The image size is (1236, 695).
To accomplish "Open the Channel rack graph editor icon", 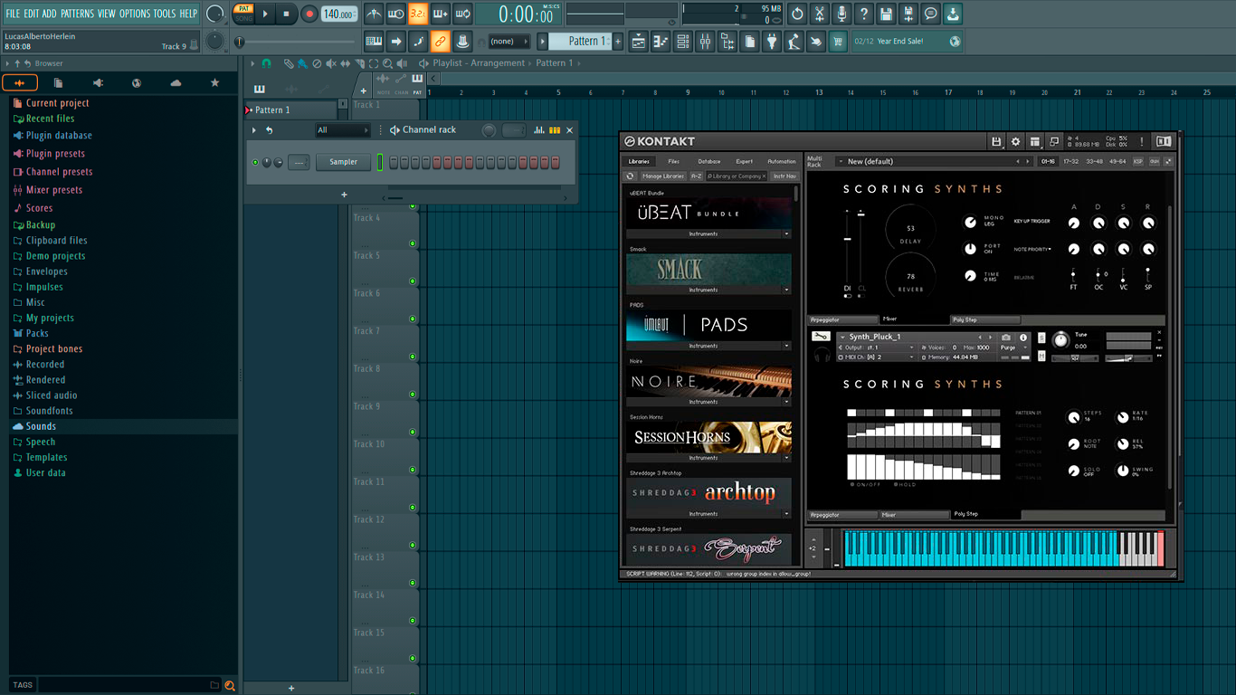I will pos(539,130).
